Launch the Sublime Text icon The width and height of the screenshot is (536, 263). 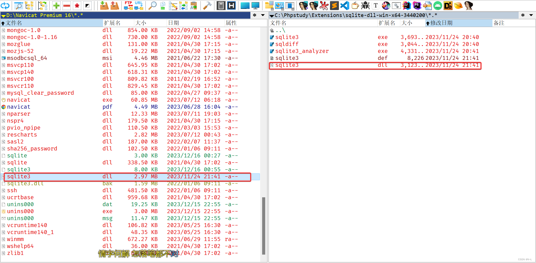tap(334, 5)
